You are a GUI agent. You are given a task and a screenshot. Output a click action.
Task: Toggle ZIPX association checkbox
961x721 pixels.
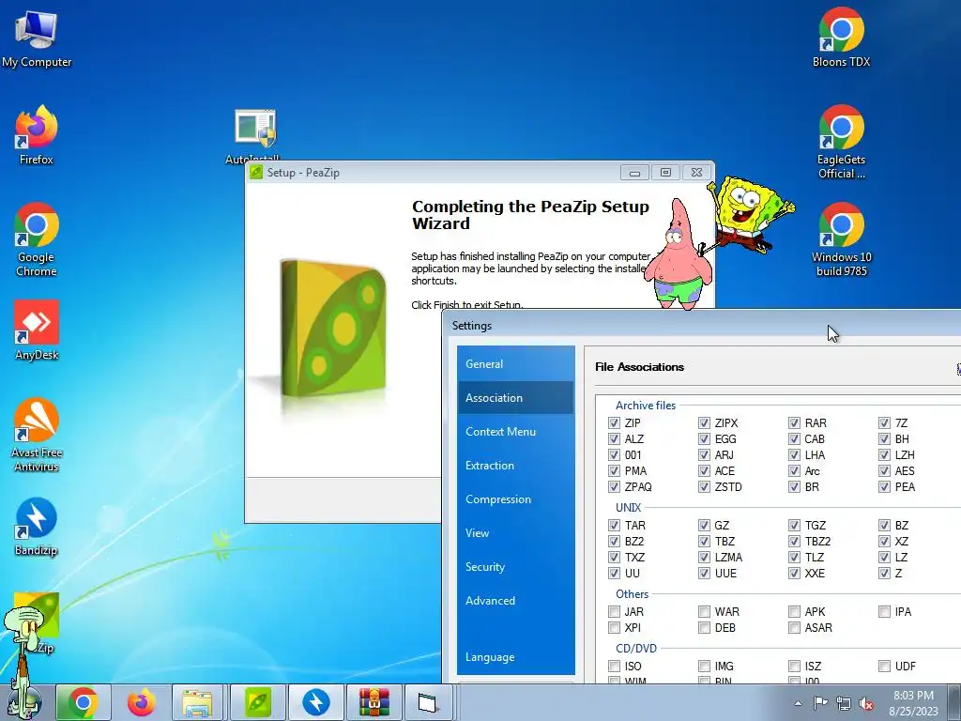pyautogui.click(x=704, y=422)
